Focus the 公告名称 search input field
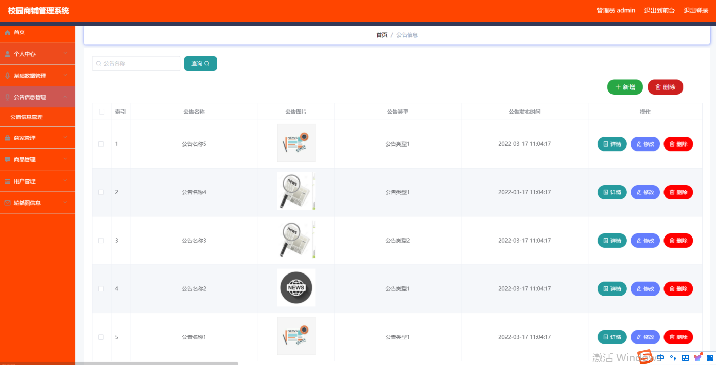The height and width of the screenshot is (365, 716). tap(136, 64)
